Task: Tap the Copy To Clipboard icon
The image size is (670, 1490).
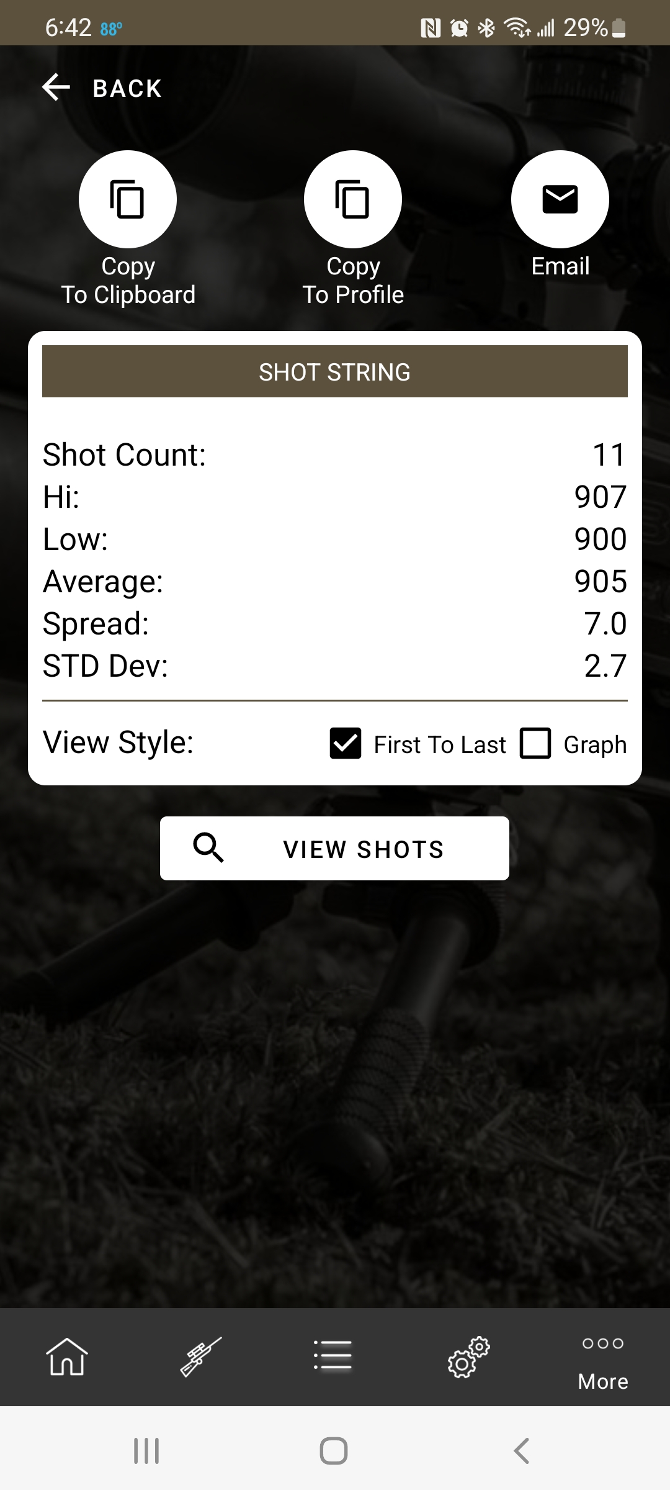Action: pos(128,199)
